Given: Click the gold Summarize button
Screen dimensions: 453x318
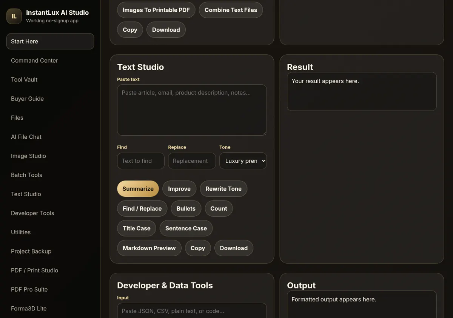Looking at the screenshot, I should [x=138, y=189].
